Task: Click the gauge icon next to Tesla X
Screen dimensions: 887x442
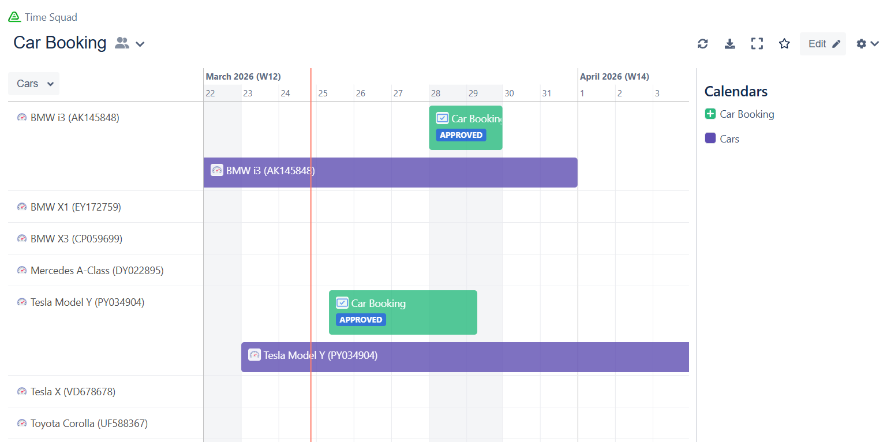Action: point(22,392)
